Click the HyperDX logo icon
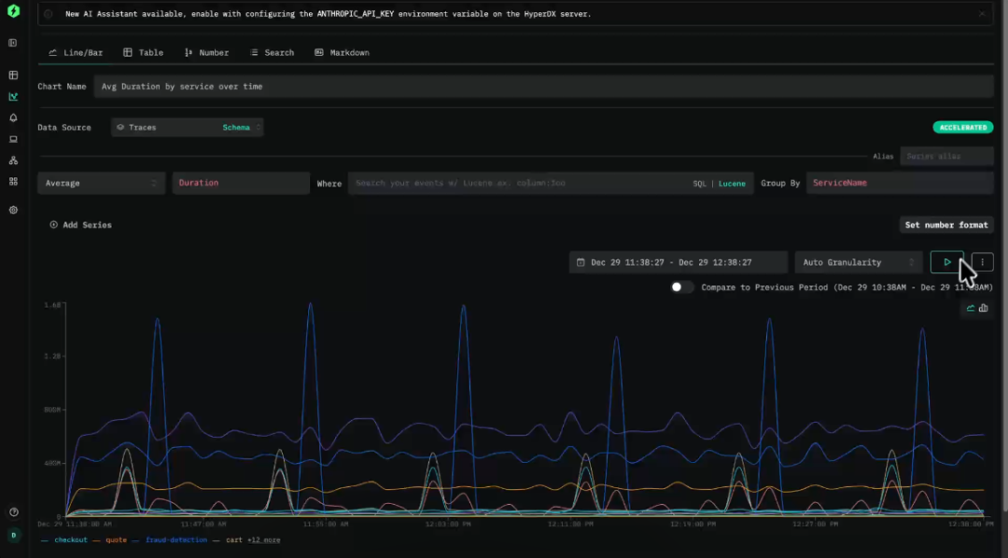Screen dimensions: 1008x558 coord(13,11)
